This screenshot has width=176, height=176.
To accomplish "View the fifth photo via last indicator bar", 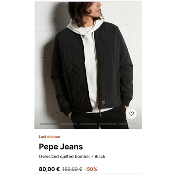I will tap(128, 124).
